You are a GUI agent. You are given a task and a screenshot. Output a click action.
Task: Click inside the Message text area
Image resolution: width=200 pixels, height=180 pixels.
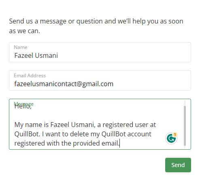click(100, 124)
